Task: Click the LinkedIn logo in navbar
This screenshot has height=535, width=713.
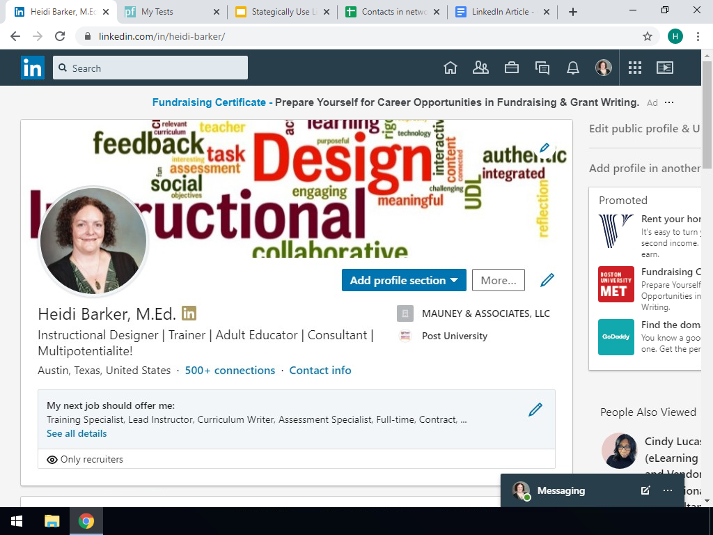Action: pyautogui.click(x=33, y=68)
